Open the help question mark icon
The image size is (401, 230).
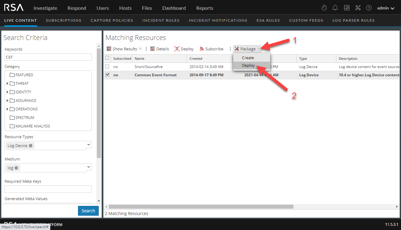(369, 8)
